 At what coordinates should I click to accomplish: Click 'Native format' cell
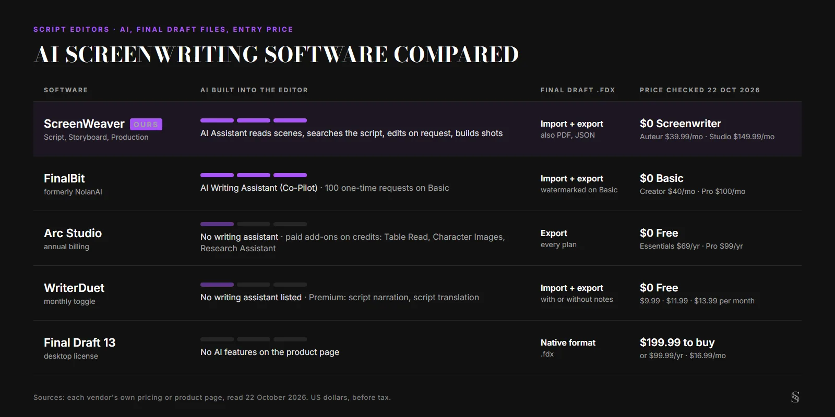(568, 342)
